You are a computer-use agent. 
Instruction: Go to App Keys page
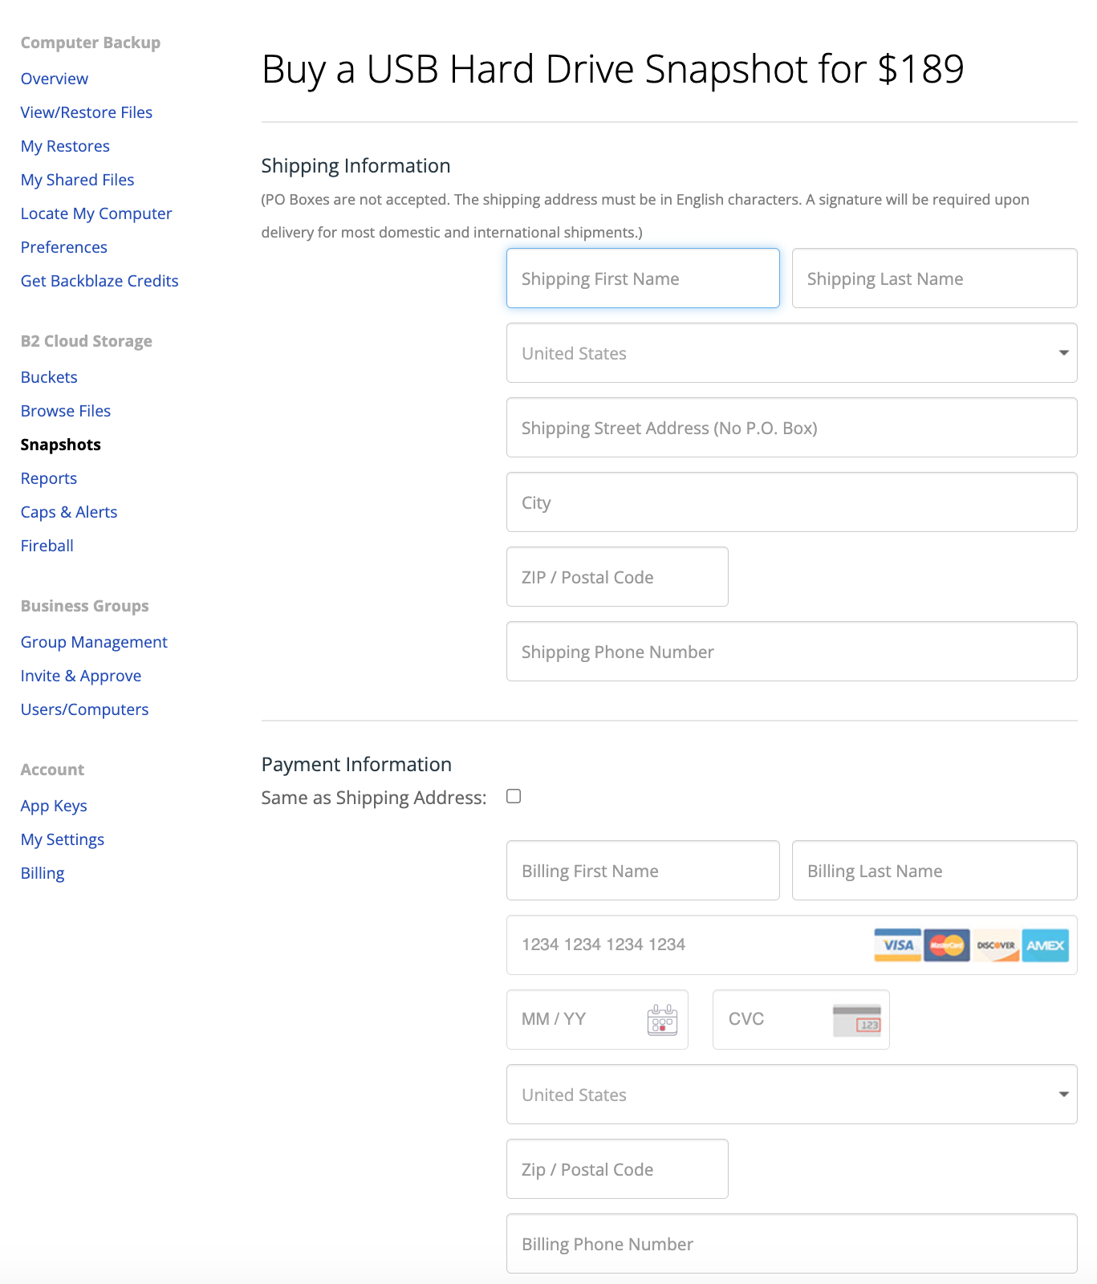[54, 806]
